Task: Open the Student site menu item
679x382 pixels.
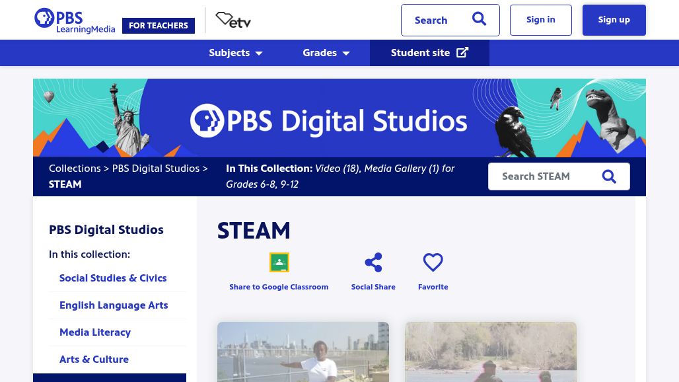Action: (429, 53)
